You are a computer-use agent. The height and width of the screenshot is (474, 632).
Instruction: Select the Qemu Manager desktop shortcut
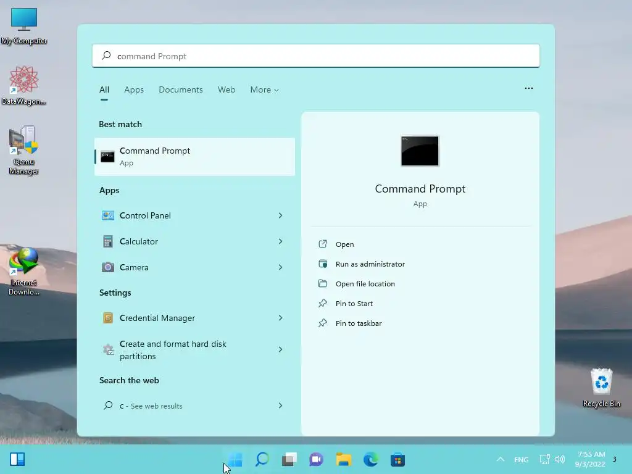coord(24,150)
